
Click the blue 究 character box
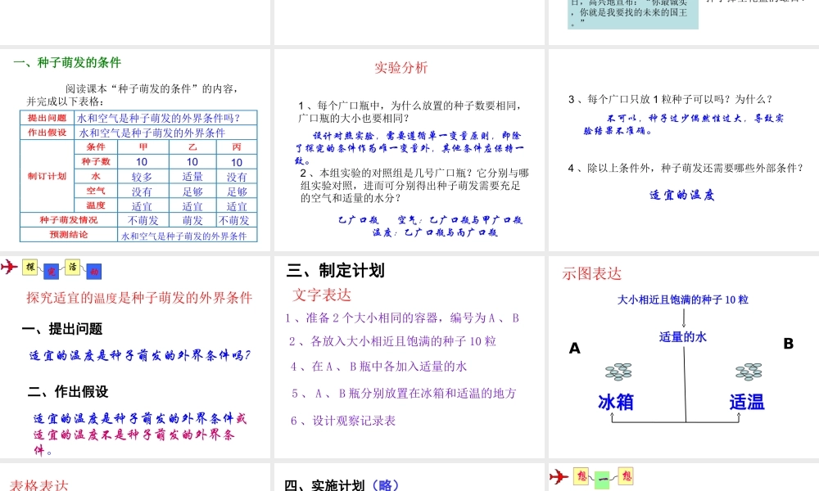51,272
